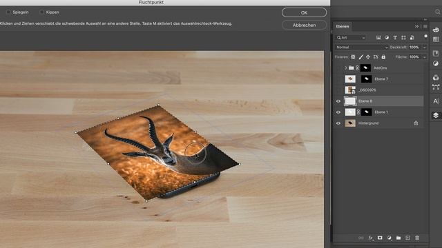Hide the Ebene 8 layer
The image size is (442, 248).
click(338, 101)
